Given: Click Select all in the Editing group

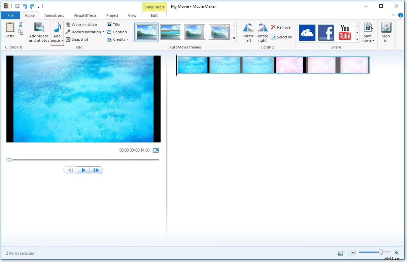Looking at the screenshot, I should (282, 37).
